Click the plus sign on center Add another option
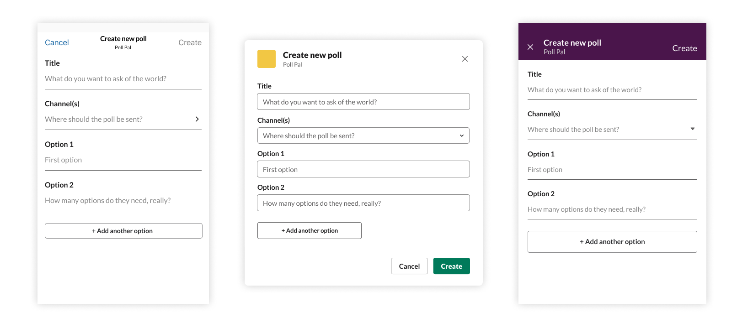The image size is (753, 328). 284,230
